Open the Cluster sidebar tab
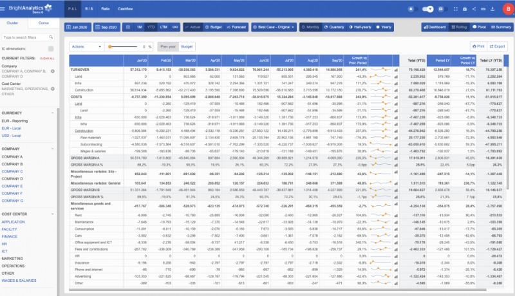 click(x=12, y=23)
